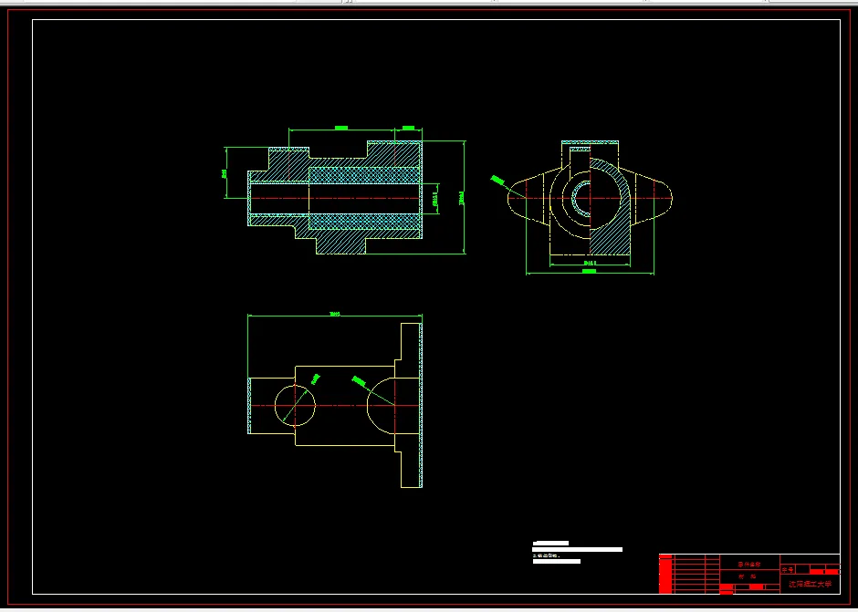Select the widest horizontal dimension under the end view
The height and width of the screenshot is (612, 858).
pos(590,272)
